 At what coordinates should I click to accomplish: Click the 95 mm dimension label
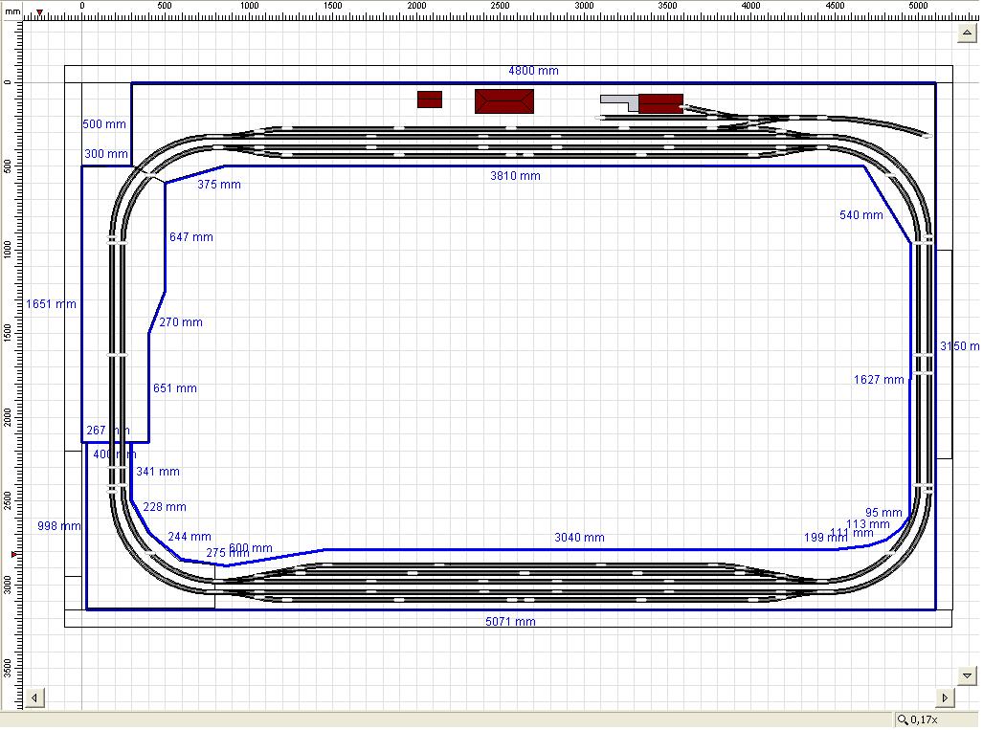(x=883, y=513)
